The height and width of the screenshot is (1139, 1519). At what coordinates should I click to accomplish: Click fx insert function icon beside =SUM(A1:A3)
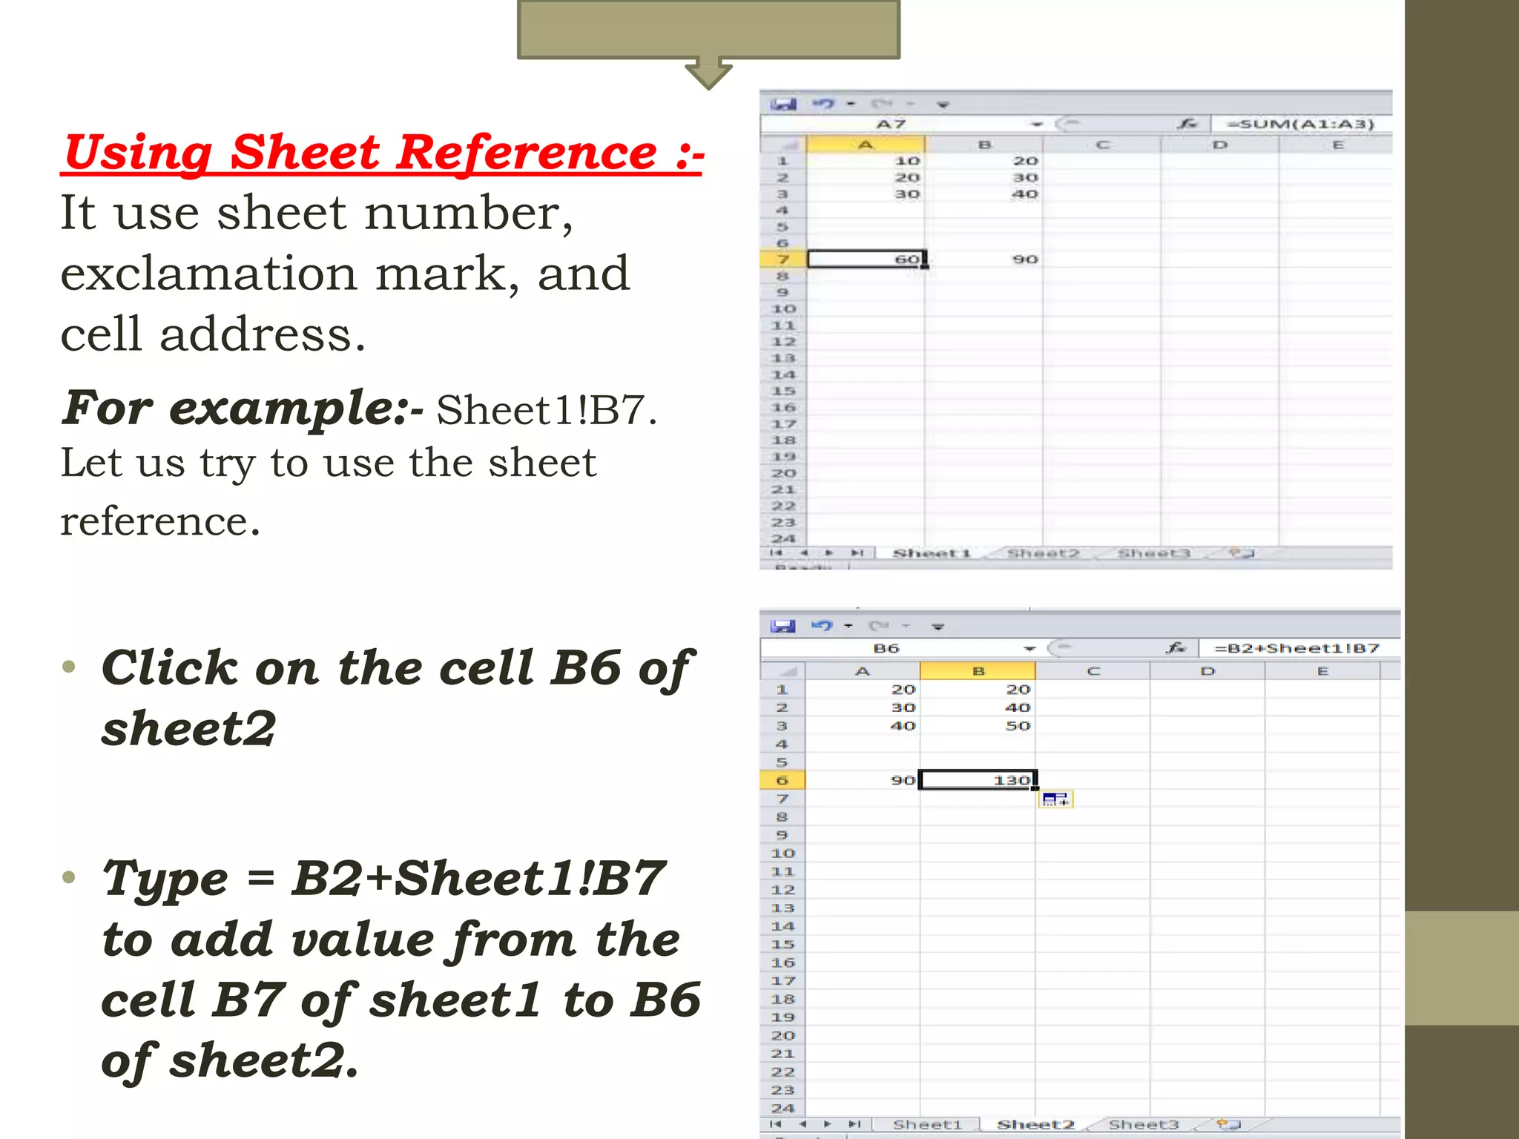pos(1187,124)
